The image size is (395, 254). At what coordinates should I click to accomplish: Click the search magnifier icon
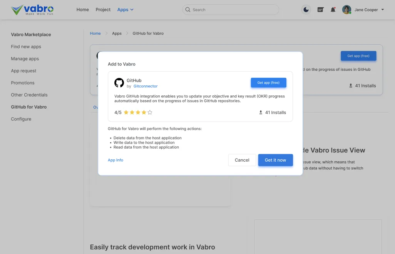[188, 10]
